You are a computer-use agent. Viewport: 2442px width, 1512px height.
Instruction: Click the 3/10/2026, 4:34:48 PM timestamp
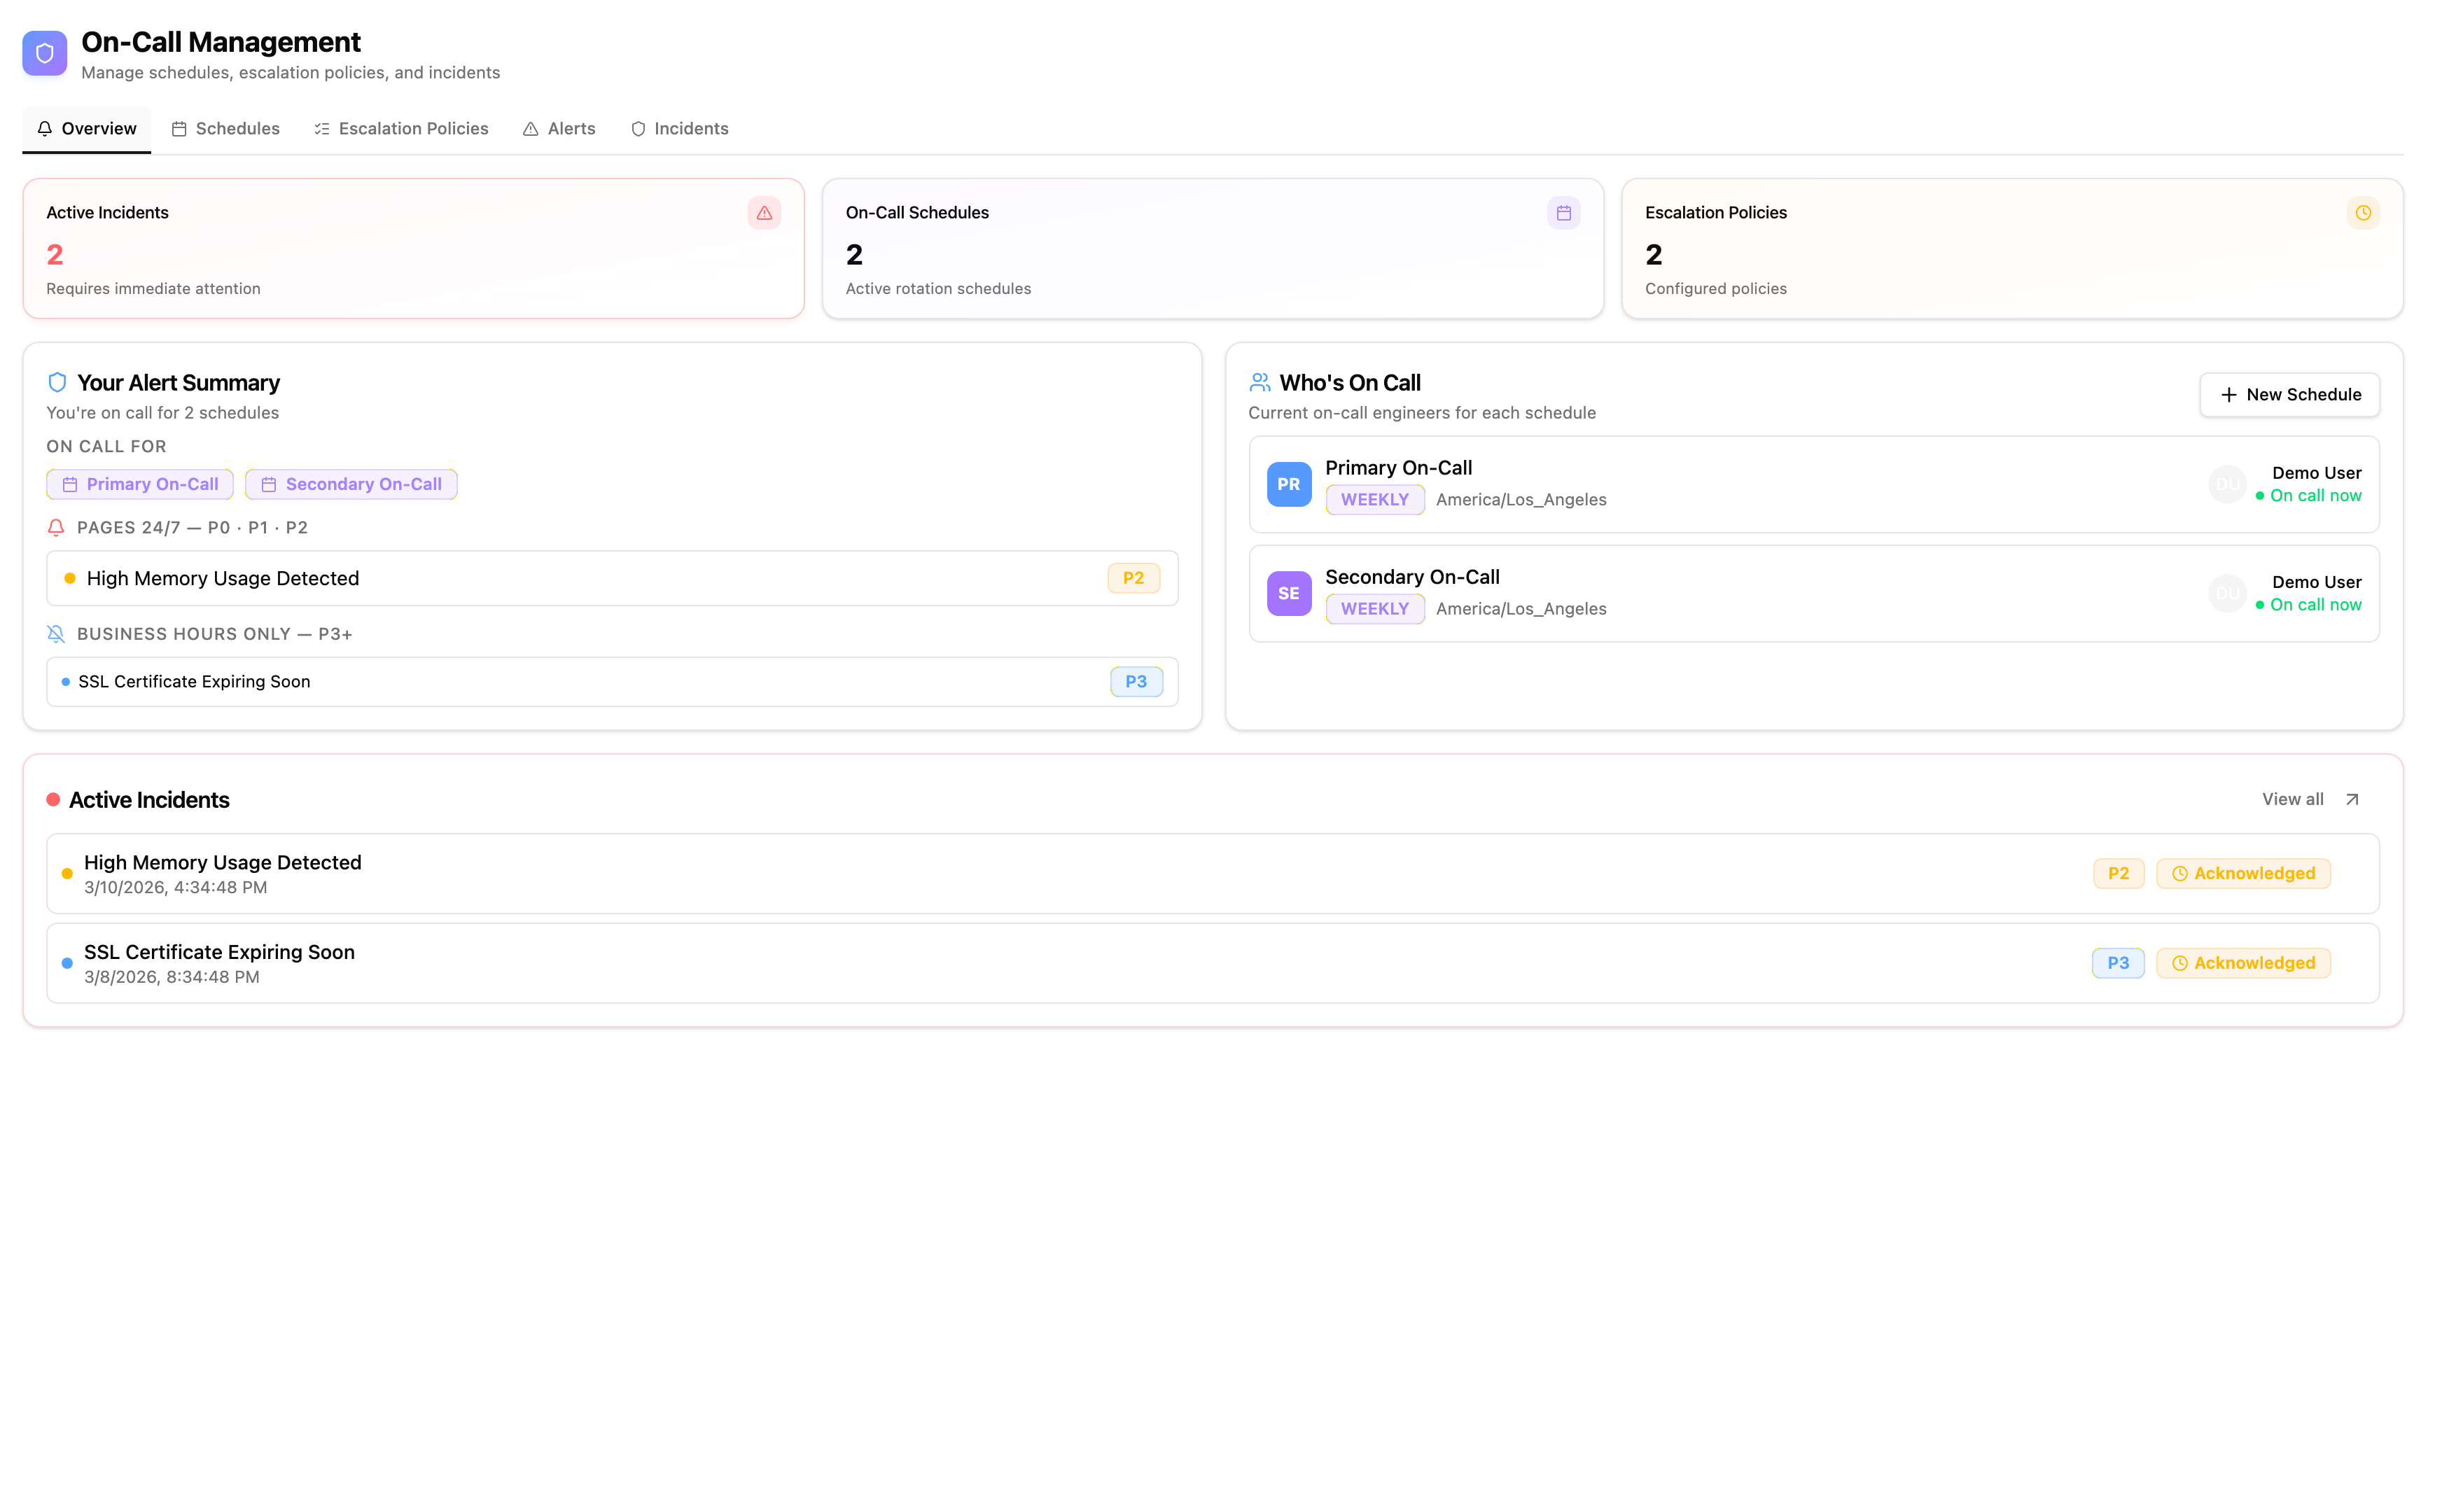(x=175, y=888)
